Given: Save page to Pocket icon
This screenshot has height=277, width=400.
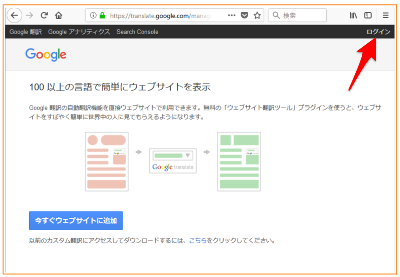Looking at the screenshot, I should 244,15.
